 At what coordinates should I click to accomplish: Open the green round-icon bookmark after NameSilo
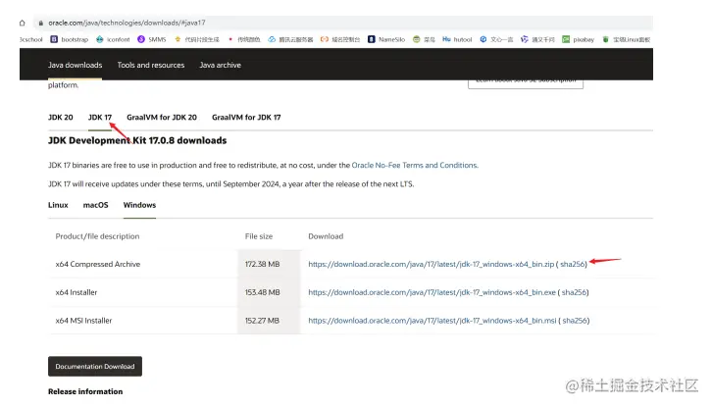coord(417,39)
